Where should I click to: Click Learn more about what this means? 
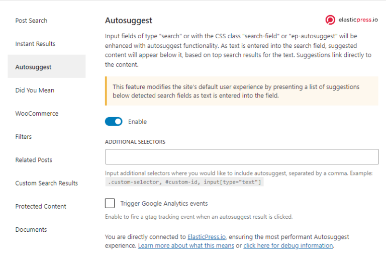[186, 245]
